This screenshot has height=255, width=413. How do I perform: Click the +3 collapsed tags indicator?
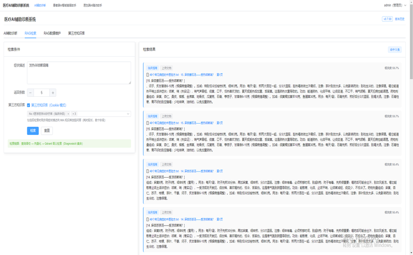point(74,114)
